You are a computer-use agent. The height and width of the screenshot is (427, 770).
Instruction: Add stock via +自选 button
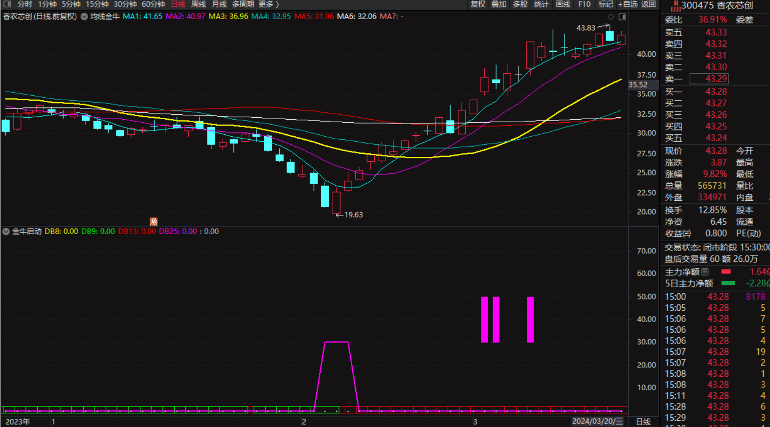(627, 4)
